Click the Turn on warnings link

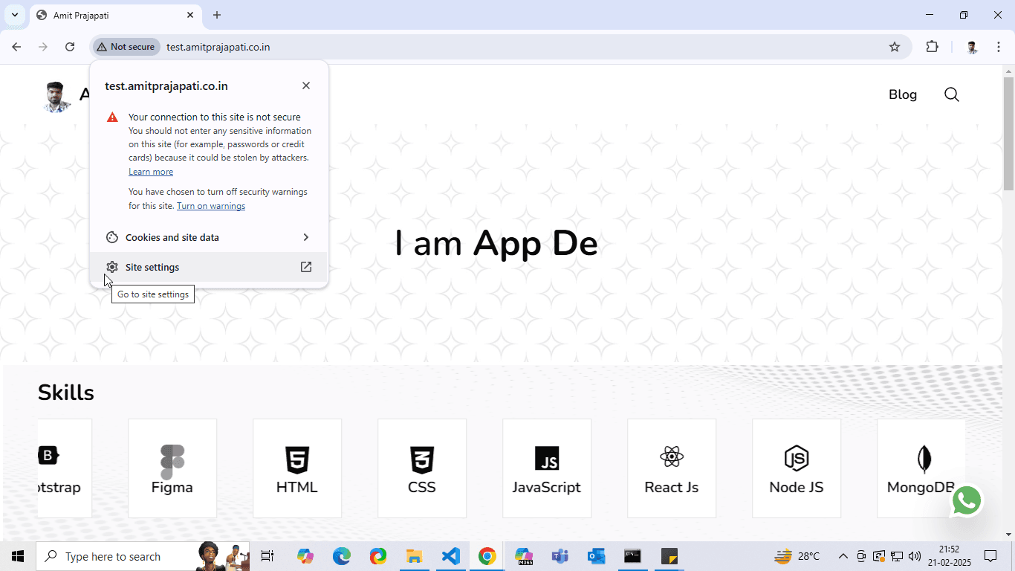[211, 206]
